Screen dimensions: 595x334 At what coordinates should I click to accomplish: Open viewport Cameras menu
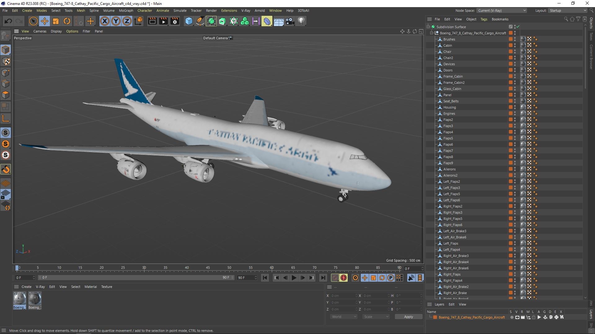[x=40, y=31]
